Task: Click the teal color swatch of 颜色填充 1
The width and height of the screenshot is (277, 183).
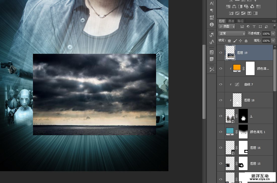Action: tap(230, 131)
